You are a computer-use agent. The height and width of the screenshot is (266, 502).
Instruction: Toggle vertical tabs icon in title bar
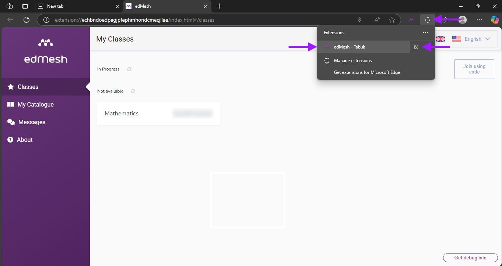click(x=25, y=6)
